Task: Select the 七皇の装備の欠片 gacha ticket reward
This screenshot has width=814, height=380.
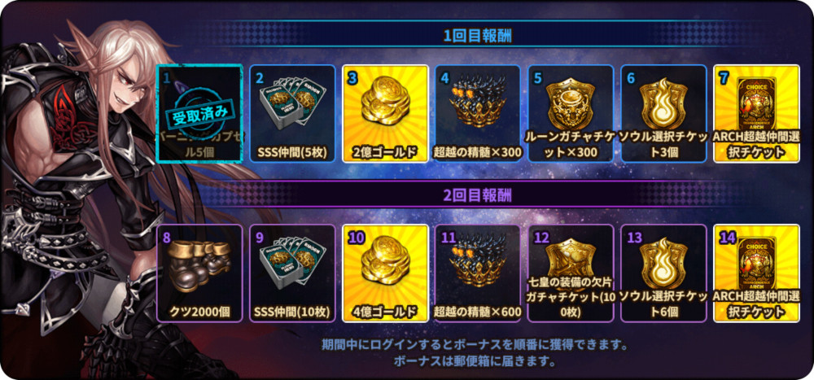Action: click(x=571, y=273)
